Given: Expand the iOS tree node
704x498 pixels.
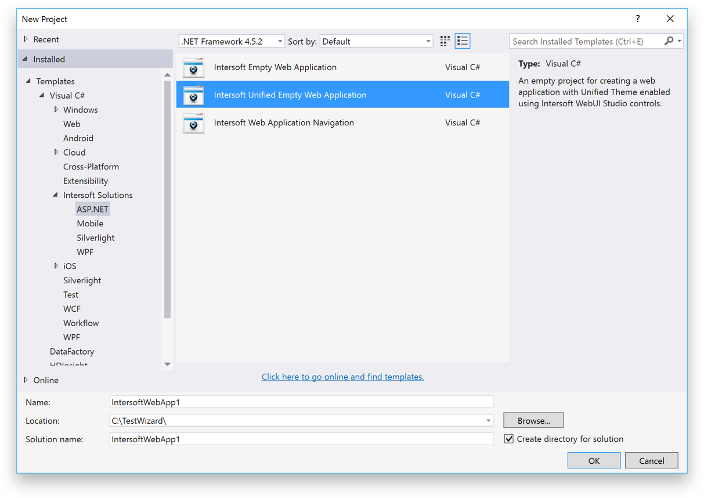Looking at the screenshot, I should [56, 266].
